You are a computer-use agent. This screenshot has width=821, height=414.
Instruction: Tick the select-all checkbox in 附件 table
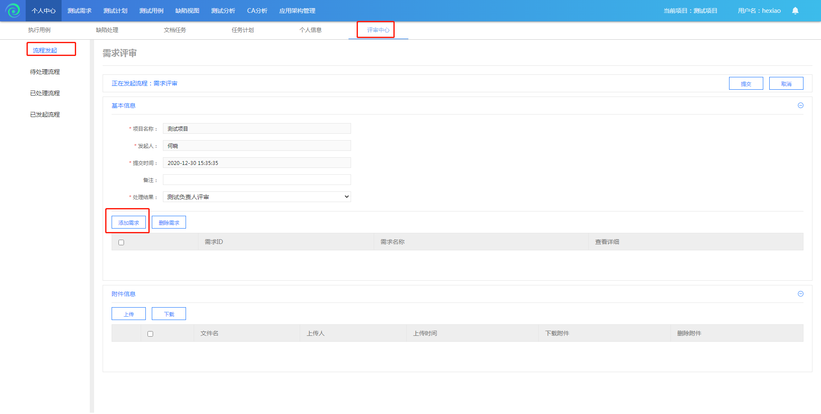click(x=150, y=334)
